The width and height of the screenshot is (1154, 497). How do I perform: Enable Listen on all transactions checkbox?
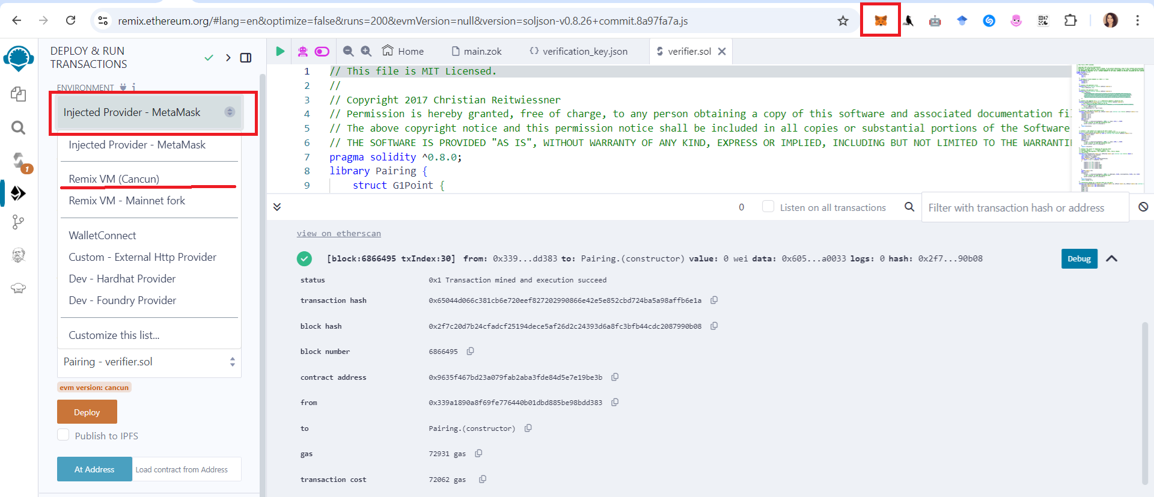point(768,206)
